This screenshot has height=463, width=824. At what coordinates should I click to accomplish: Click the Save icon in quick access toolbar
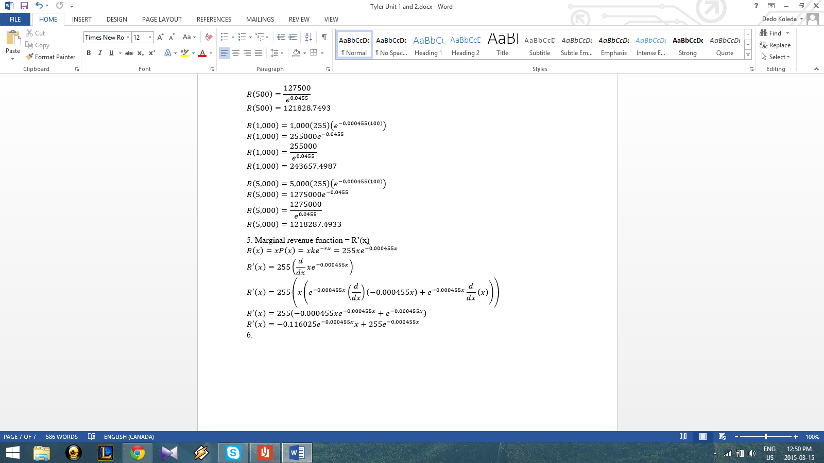(x=24, y=6)
